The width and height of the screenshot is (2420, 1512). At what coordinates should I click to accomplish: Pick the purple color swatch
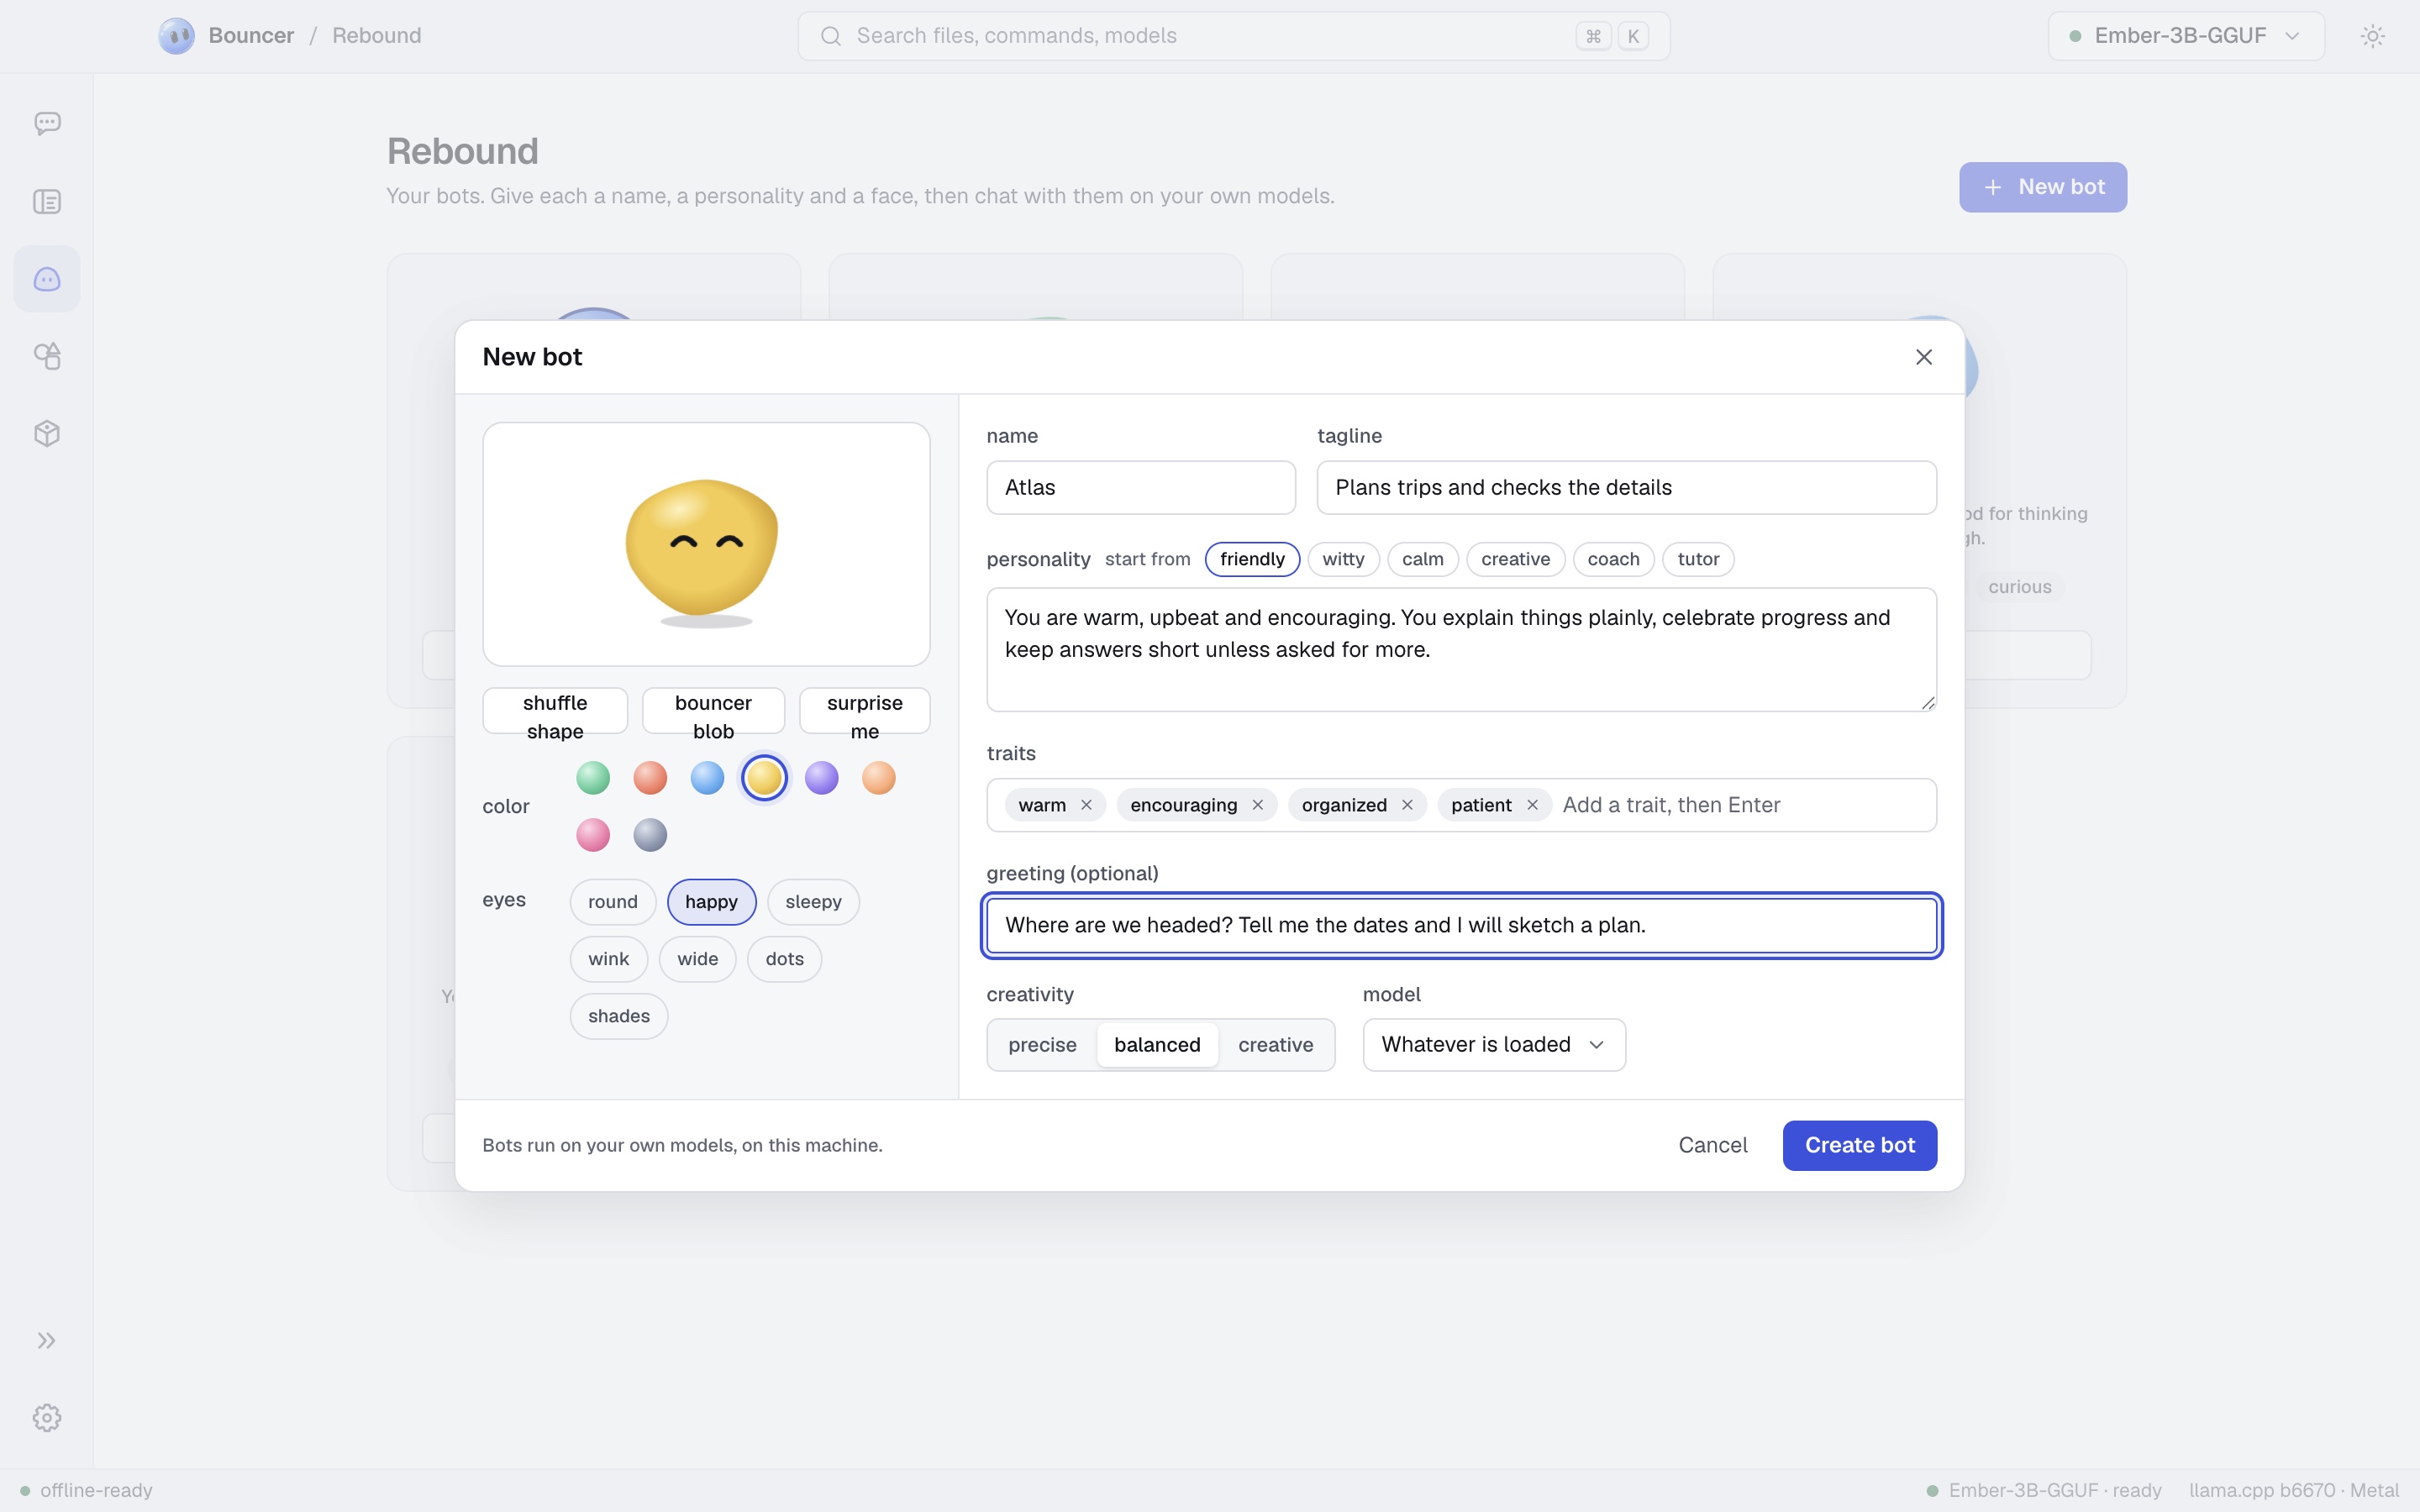pos(822,778)
